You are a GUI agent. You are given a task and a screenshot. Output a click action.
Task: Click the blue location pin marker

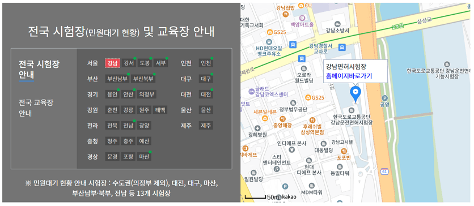click(x=355, y=94)
